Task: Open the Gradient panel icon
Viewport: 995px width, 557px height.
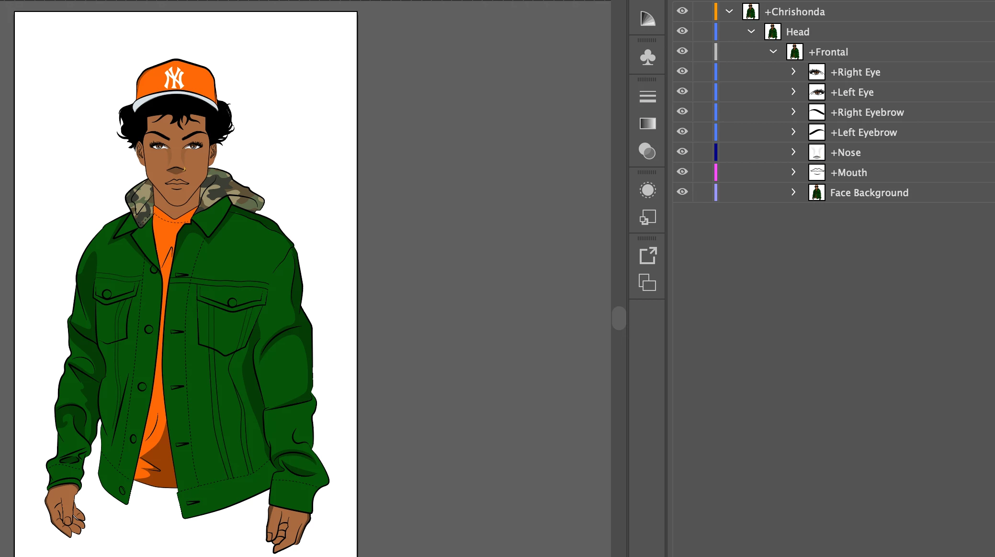Action: click(x=647, y=123)
